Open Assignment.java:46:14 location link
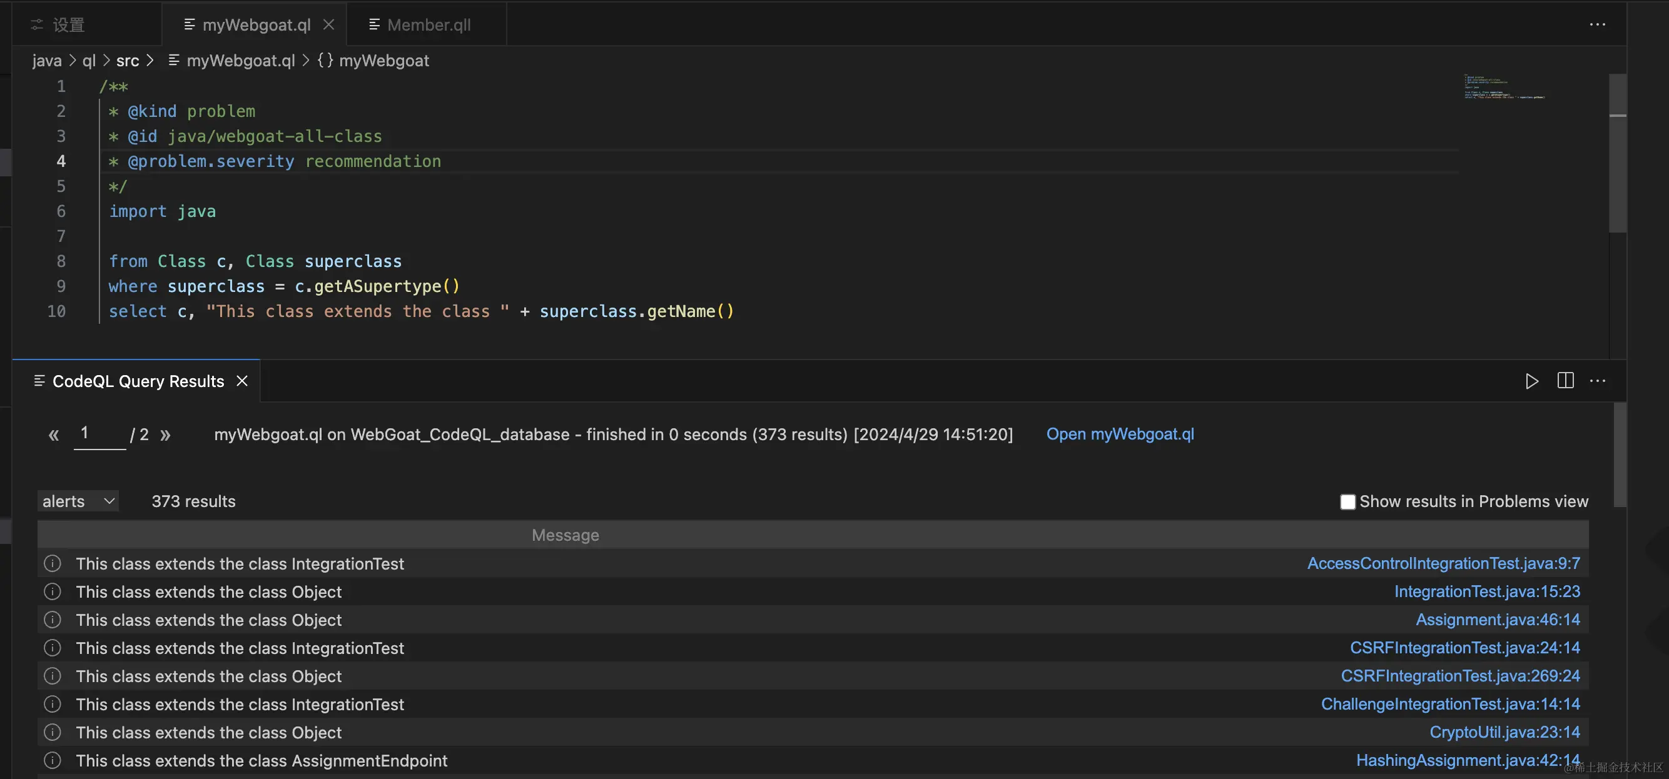 (x=1498, y=620)
